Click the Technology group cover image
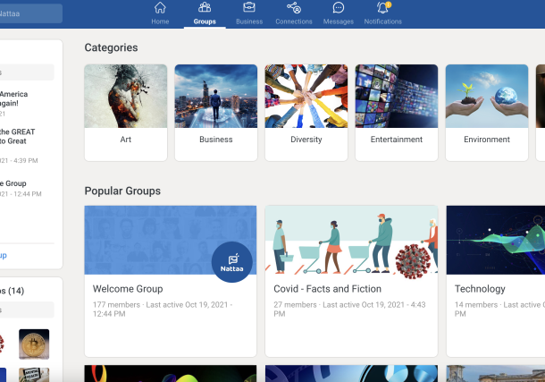Image resolution: width=545 pixels, height=382 pixels. click(495, 240)
